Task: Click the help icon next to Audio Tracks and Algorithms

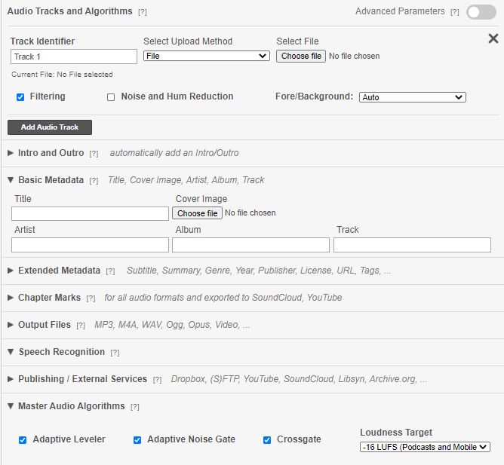Action: 143,12
